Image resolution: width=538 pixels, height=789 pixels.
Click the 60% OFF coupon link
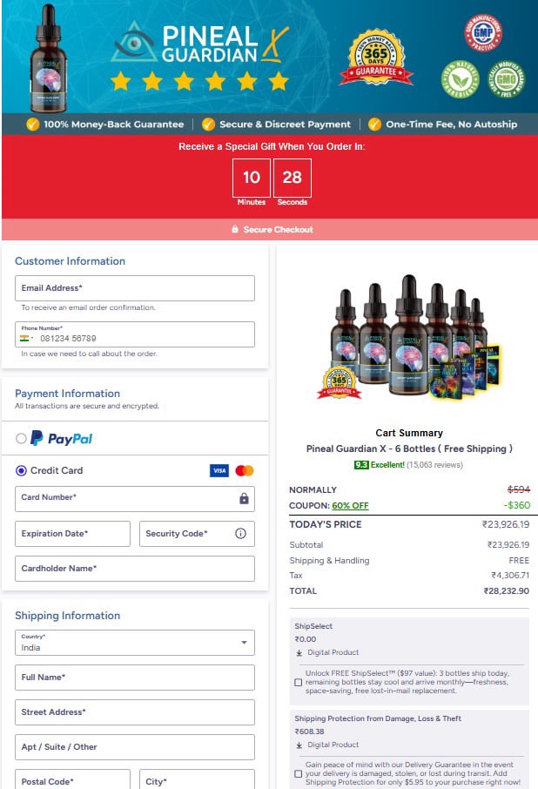350,505
